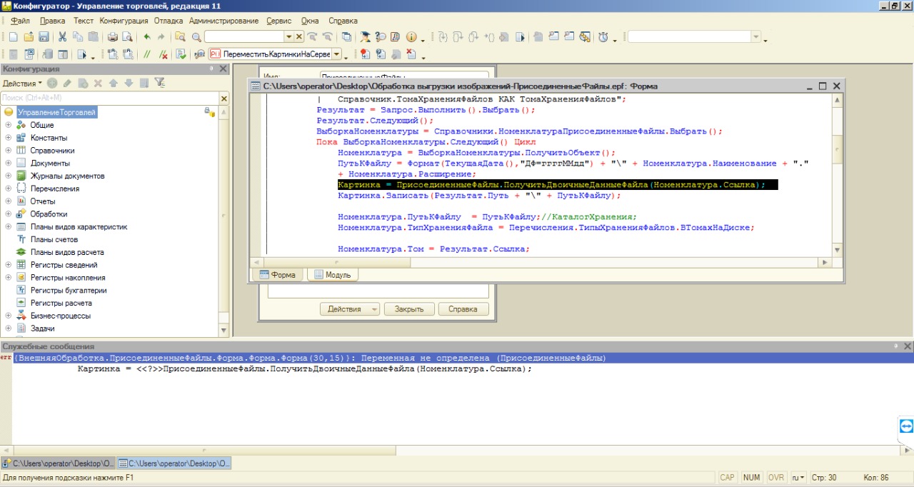Click the Undo arrow icon
This screenshot has width=914, height=487.
(147, 36)
